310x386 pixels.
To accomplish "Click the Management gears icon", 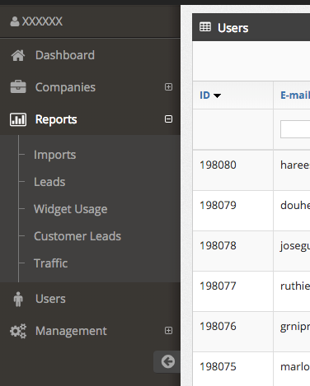I will point(18,331).
